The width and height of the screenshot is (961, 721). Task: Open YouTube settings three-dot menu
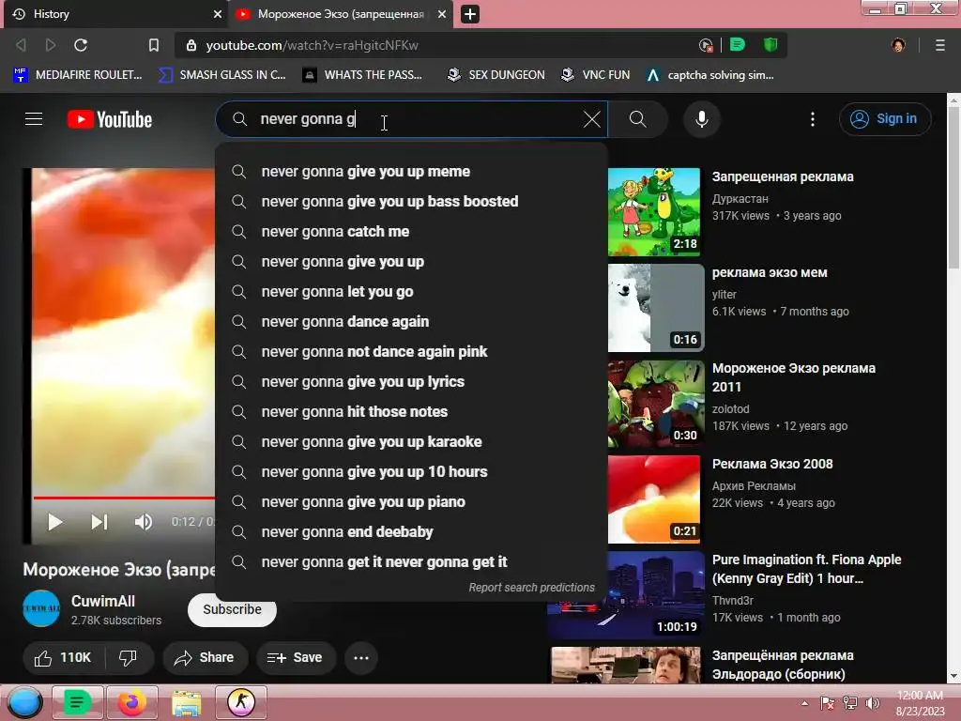(813, 119)
